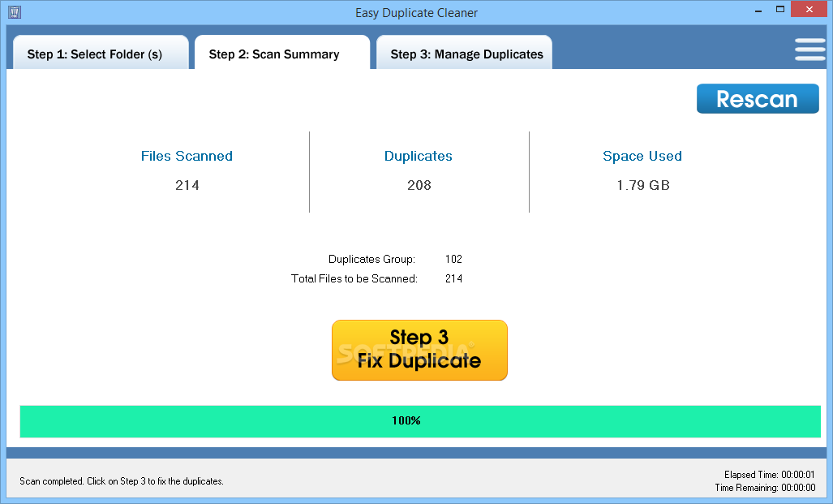Click the Time Remaining readout
This screenshot has height=504, width=833.
765,488
